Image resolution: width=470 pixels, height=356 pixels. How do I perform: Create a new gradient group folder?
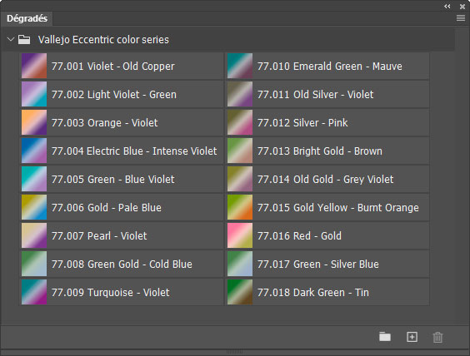(x=385, y=337)
